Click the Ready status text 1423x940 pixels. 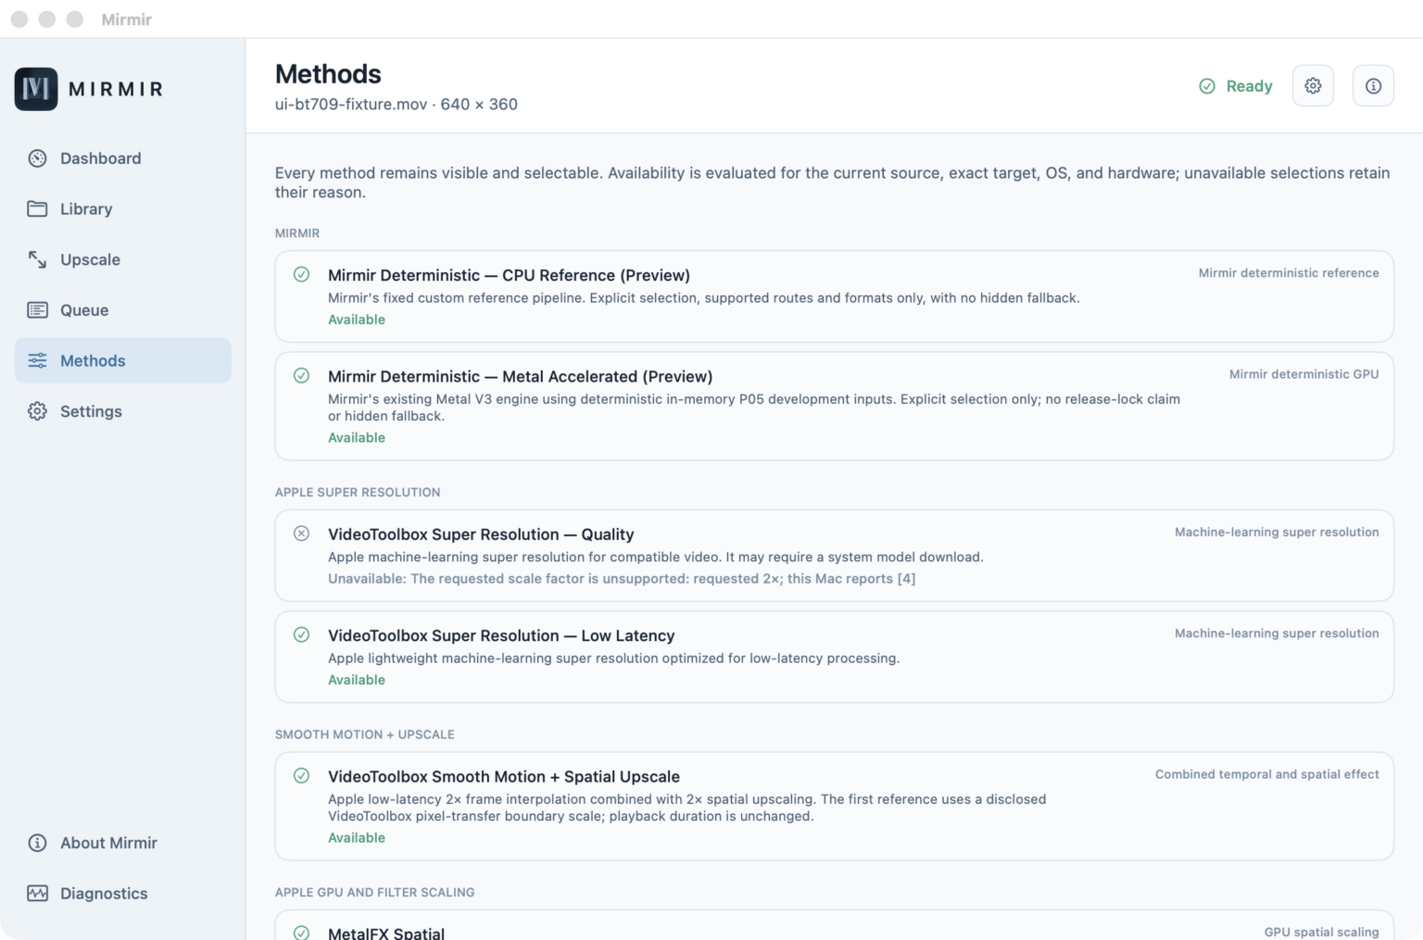[x=1249, y=86]
